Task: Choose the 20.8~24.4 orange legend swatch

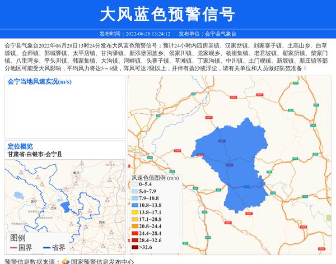Action: [135, 226]
